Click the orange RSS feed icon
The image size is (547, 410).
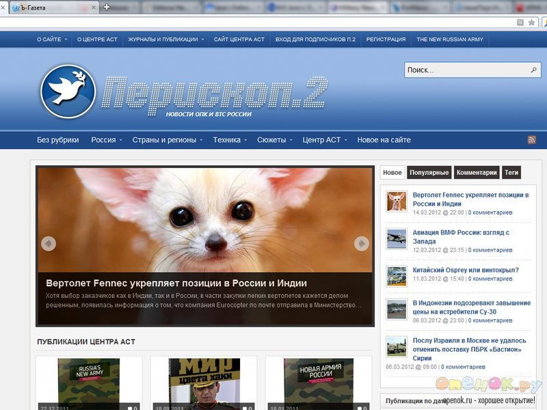(x=531, y=140)
